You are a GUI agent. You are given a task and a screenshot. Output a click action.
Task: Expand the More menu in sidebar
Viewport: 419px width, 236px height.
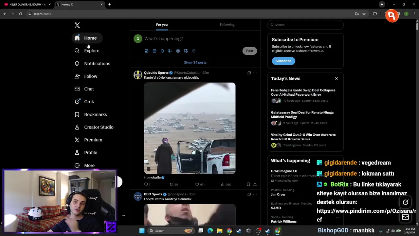pos(85,166)
